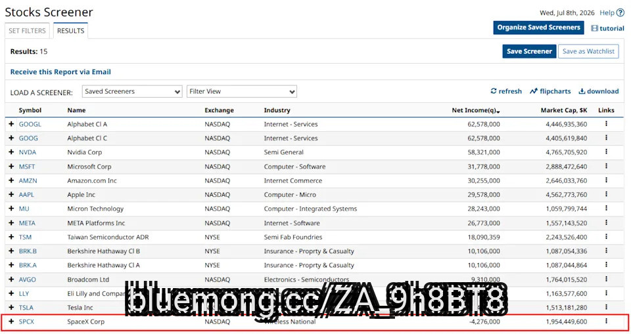Open the Saved Screeners dropdown
This screenshot has height=334, width=631.
point(132,91)
